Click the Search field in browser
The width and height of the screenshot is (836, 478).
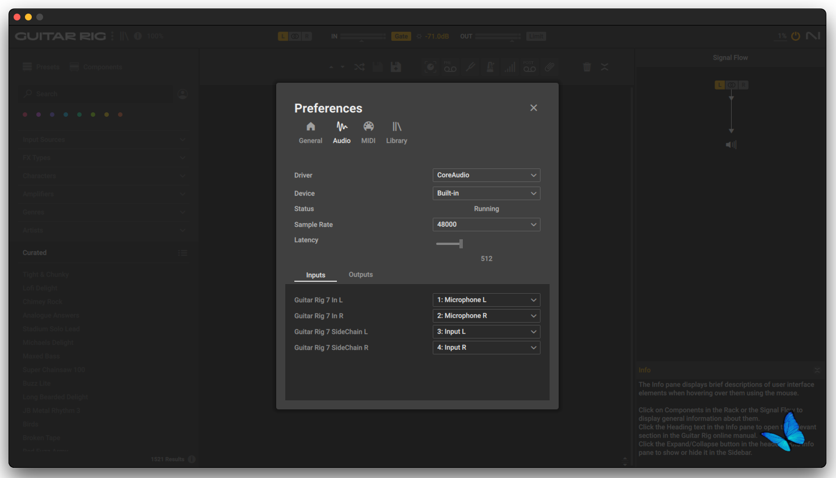click(x=95, y=94)
